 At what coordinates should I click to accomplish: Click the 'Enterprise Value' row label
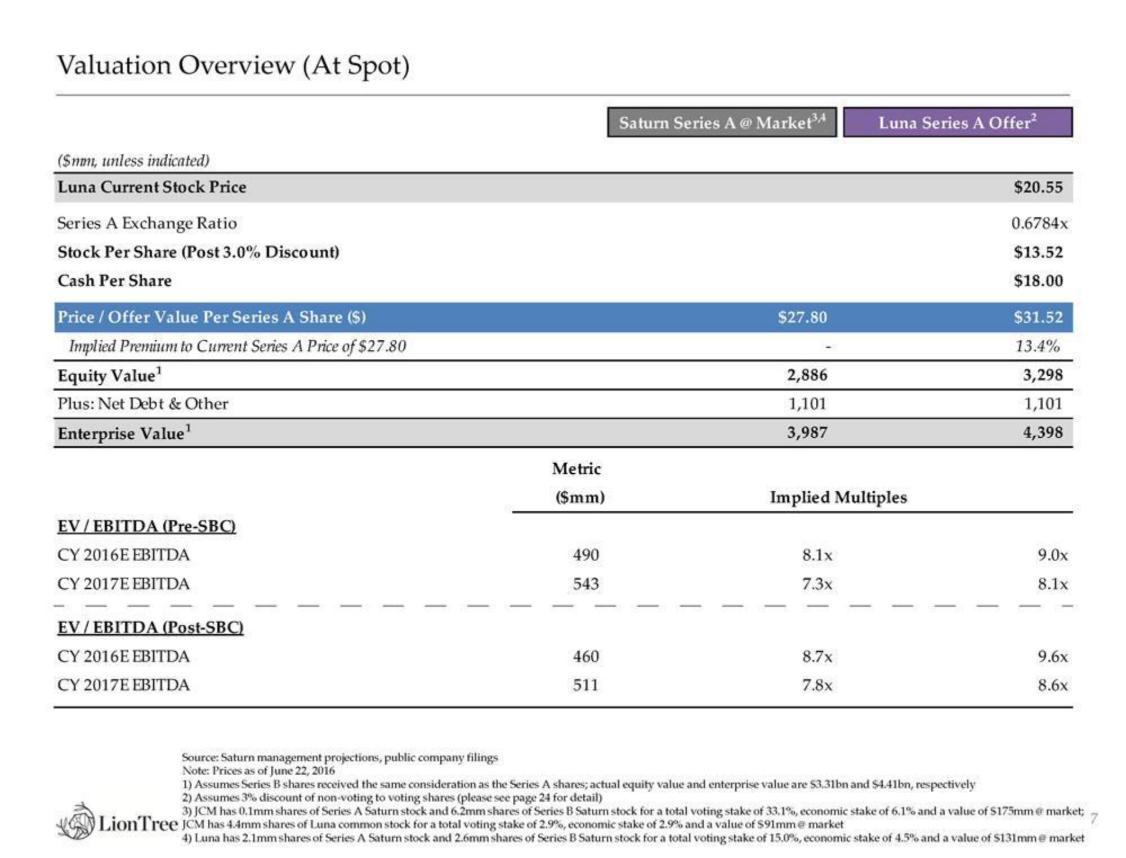(x=124, y=433)
